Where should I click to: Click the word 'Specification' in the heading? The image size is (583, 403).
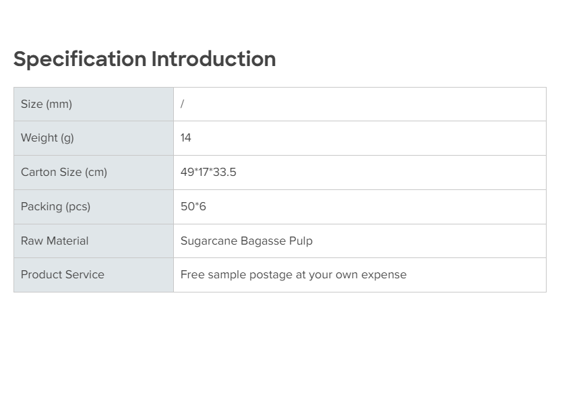pyautogui.click(x=80, y=59)
